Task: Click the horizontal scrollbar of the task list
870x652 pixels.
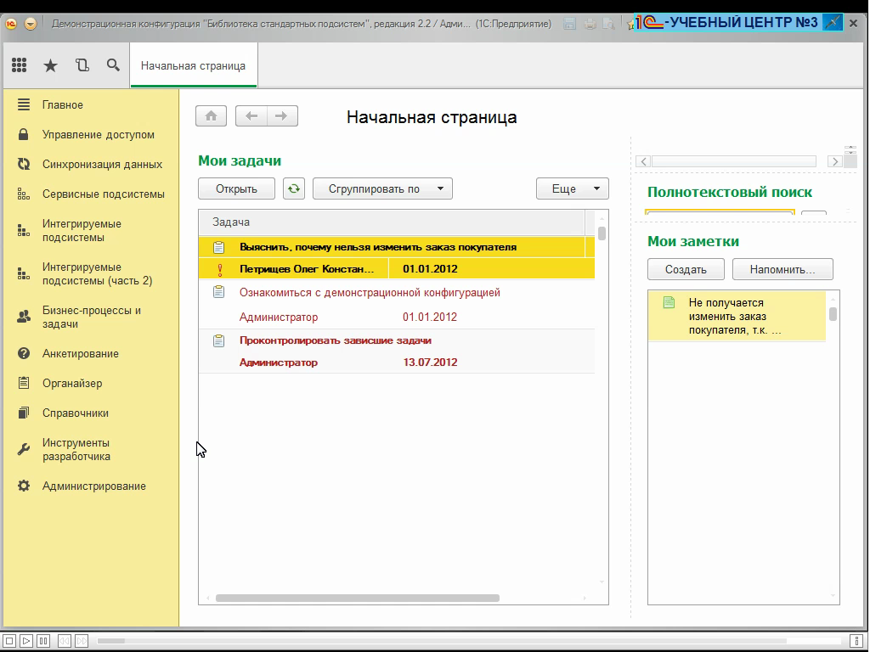Action: [x=358, y=599]
